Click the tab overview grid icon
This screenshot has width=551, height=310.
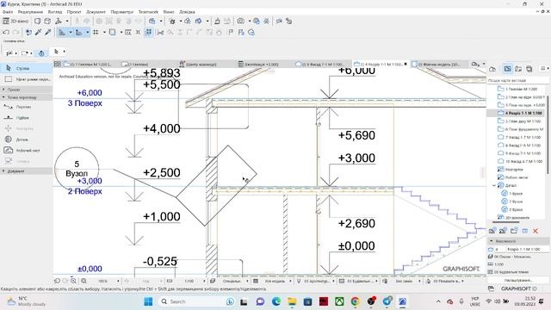coord(58,64)
